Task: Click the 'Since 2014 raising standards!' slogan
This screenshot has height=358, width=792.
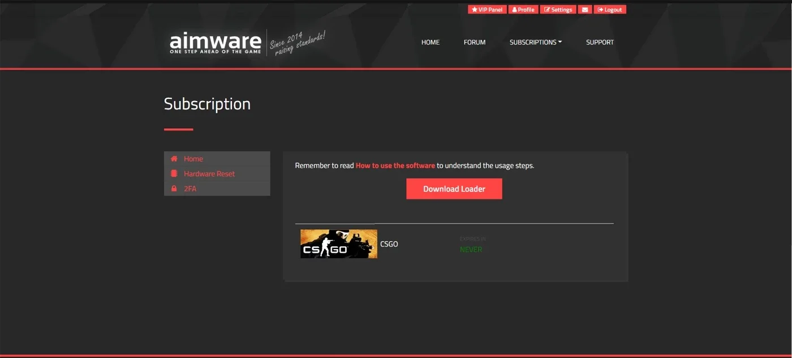Action: tap(298, 43)
